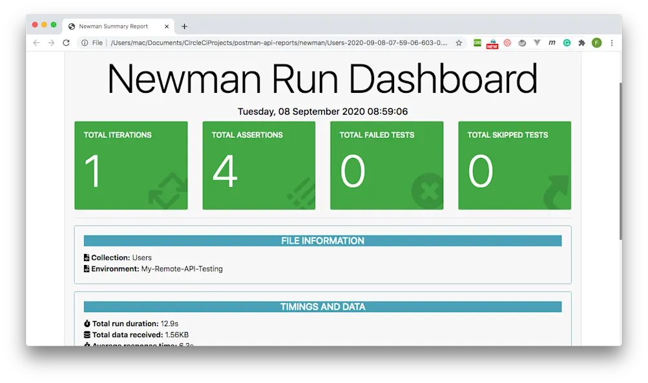
Task: Open the V-shaped extension icon
Action: pos(537,43)
